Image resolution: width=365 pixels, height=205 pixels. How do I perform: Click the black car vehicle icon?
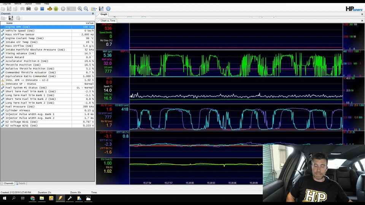click(x=29, y=9)
